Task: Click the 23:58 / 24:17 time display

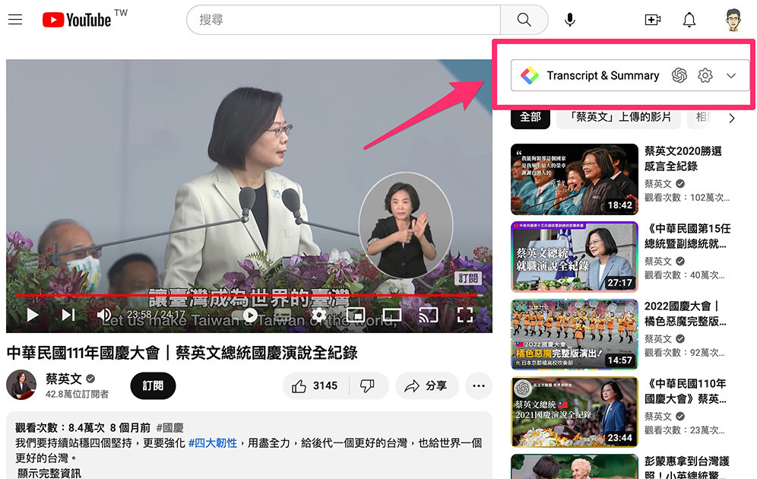Action: tap(156, 315)
